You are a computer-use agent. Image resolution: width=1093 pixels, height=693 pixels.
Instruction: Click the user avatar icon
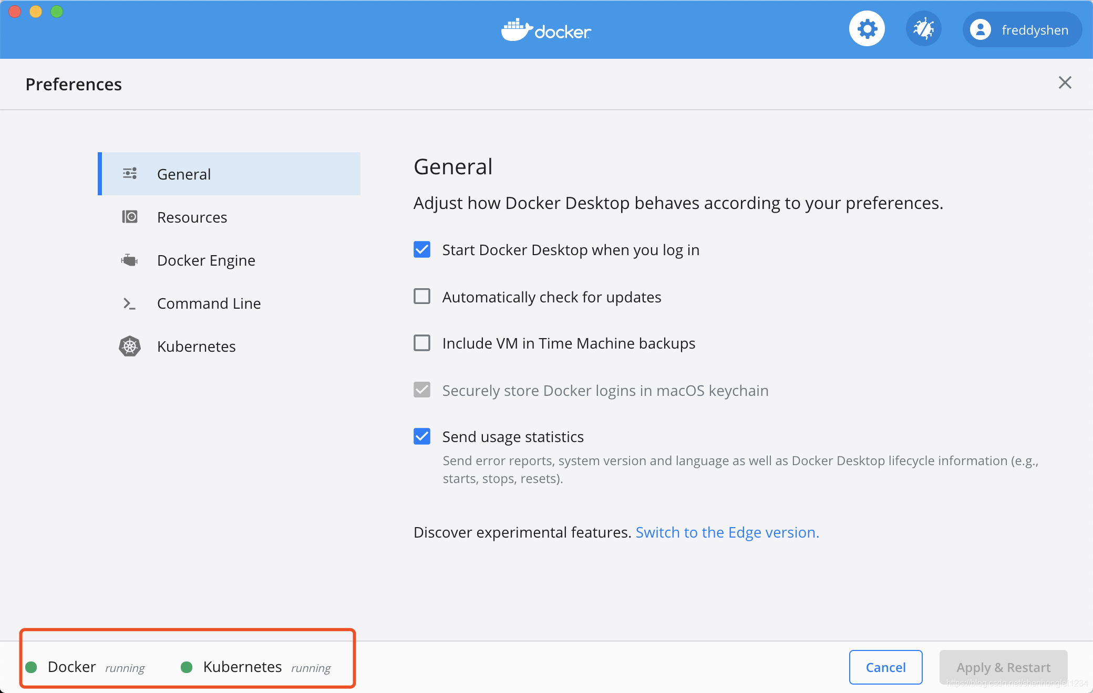980,30
